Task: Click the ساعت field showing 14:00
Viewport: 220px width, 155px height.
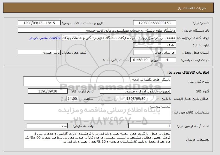Action: pos(72,99)
